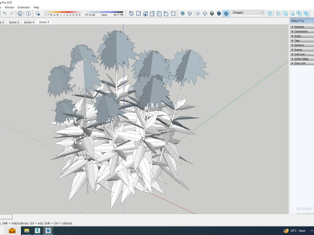Viewport: 314px width, 235px height.
Task: Switch to the Top view
Action: pyautogui.click(x=138, y=14)
